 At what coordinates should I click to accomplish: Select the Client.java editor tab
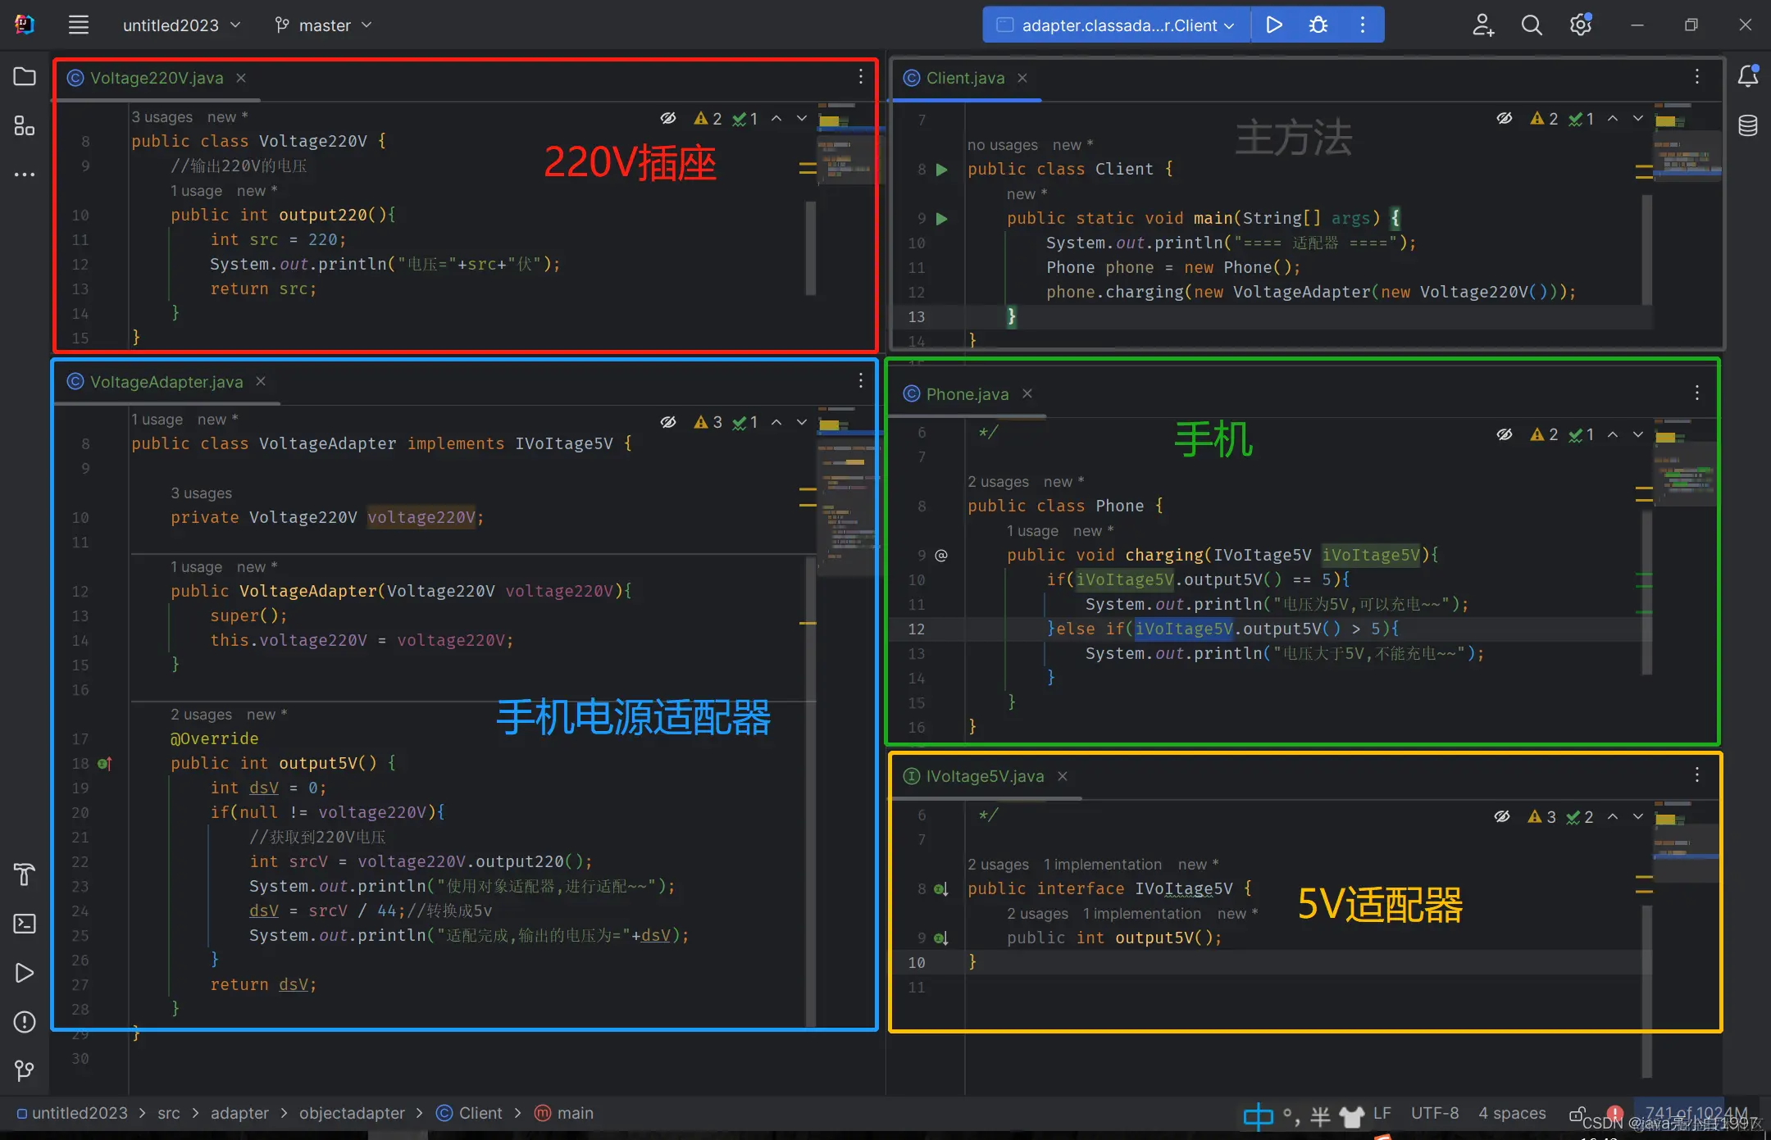click(965, 78)
